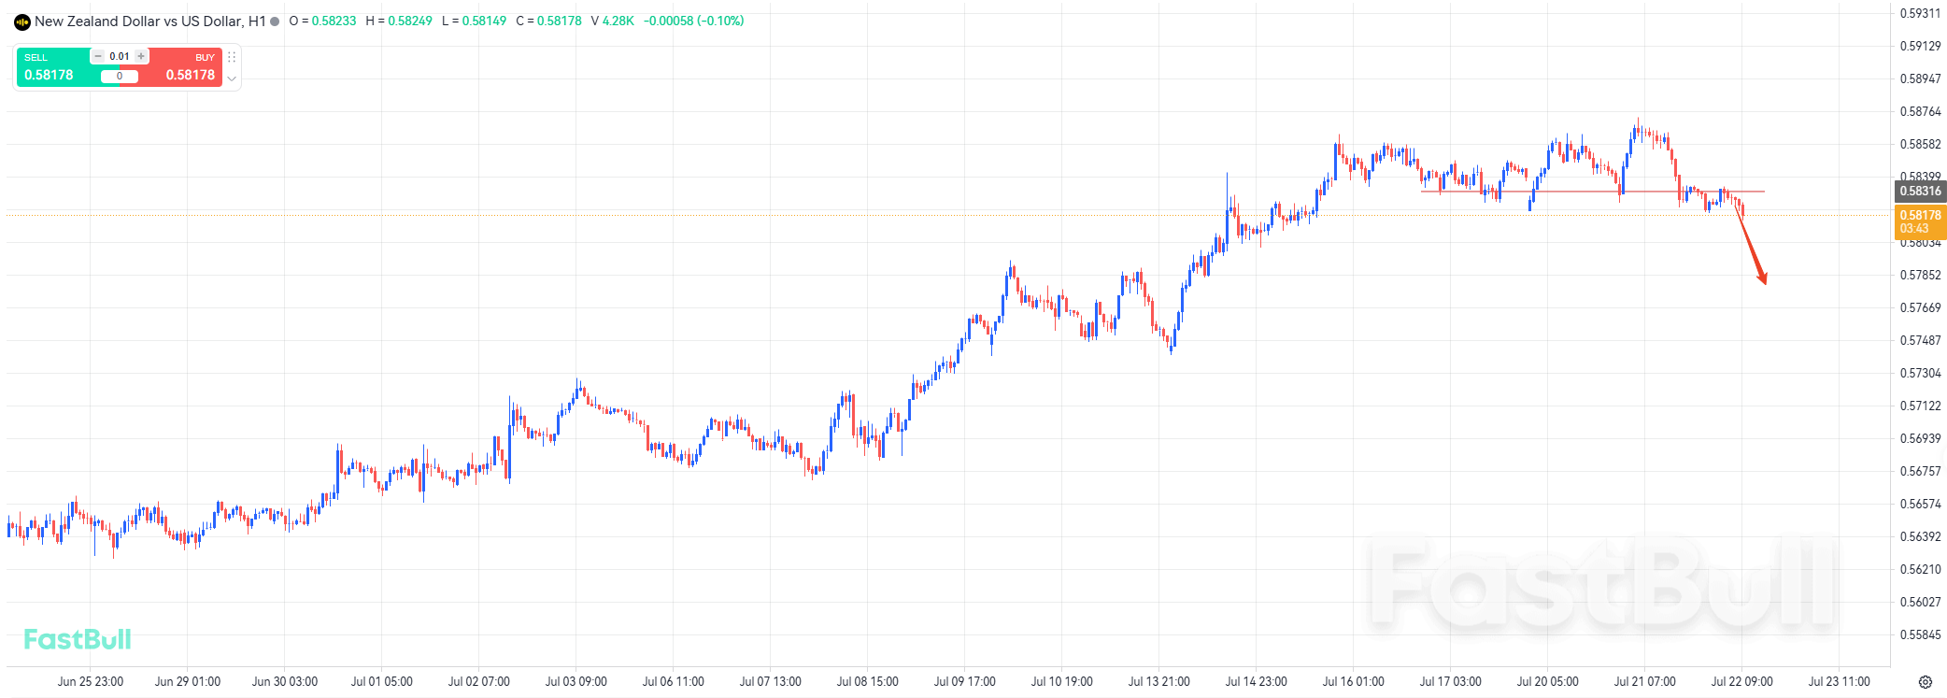Select the red horizontal support line
Viewport: 1947px width, 698px height.
pyautogui.click(x=1593, y=192)
